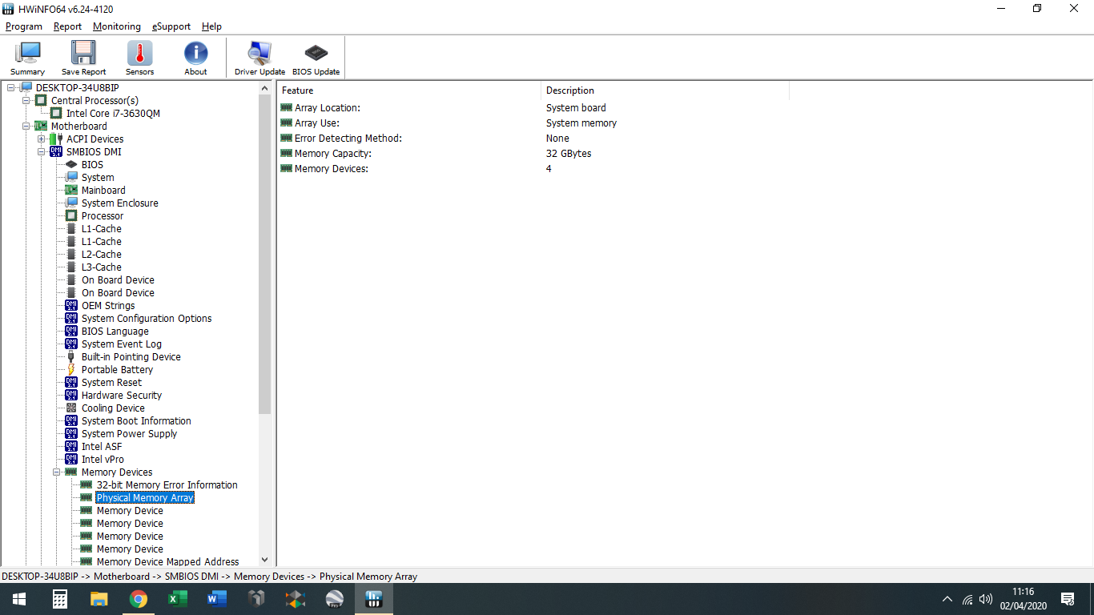Select OEM Strings in the tree
The height and width of the screenshot is (615, 1094).
click(108, 305)
